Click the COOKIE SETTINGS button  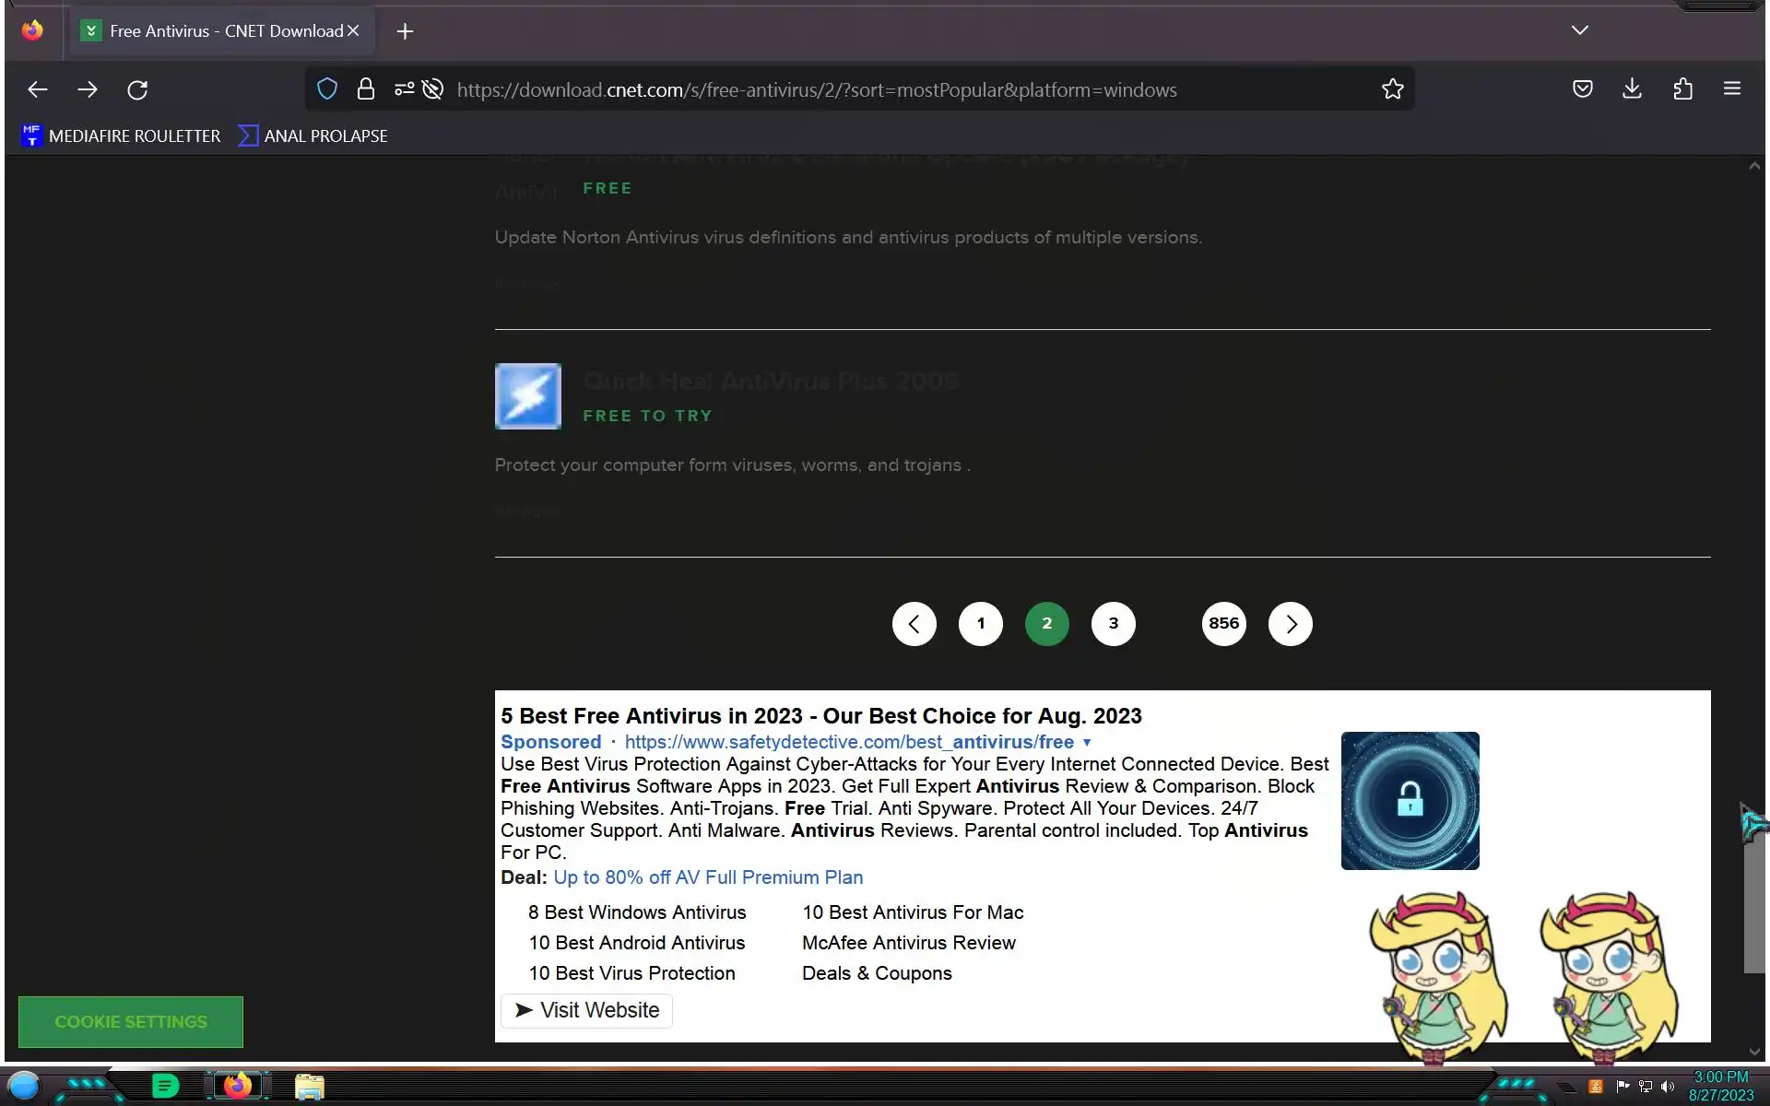click(131, 1021)
